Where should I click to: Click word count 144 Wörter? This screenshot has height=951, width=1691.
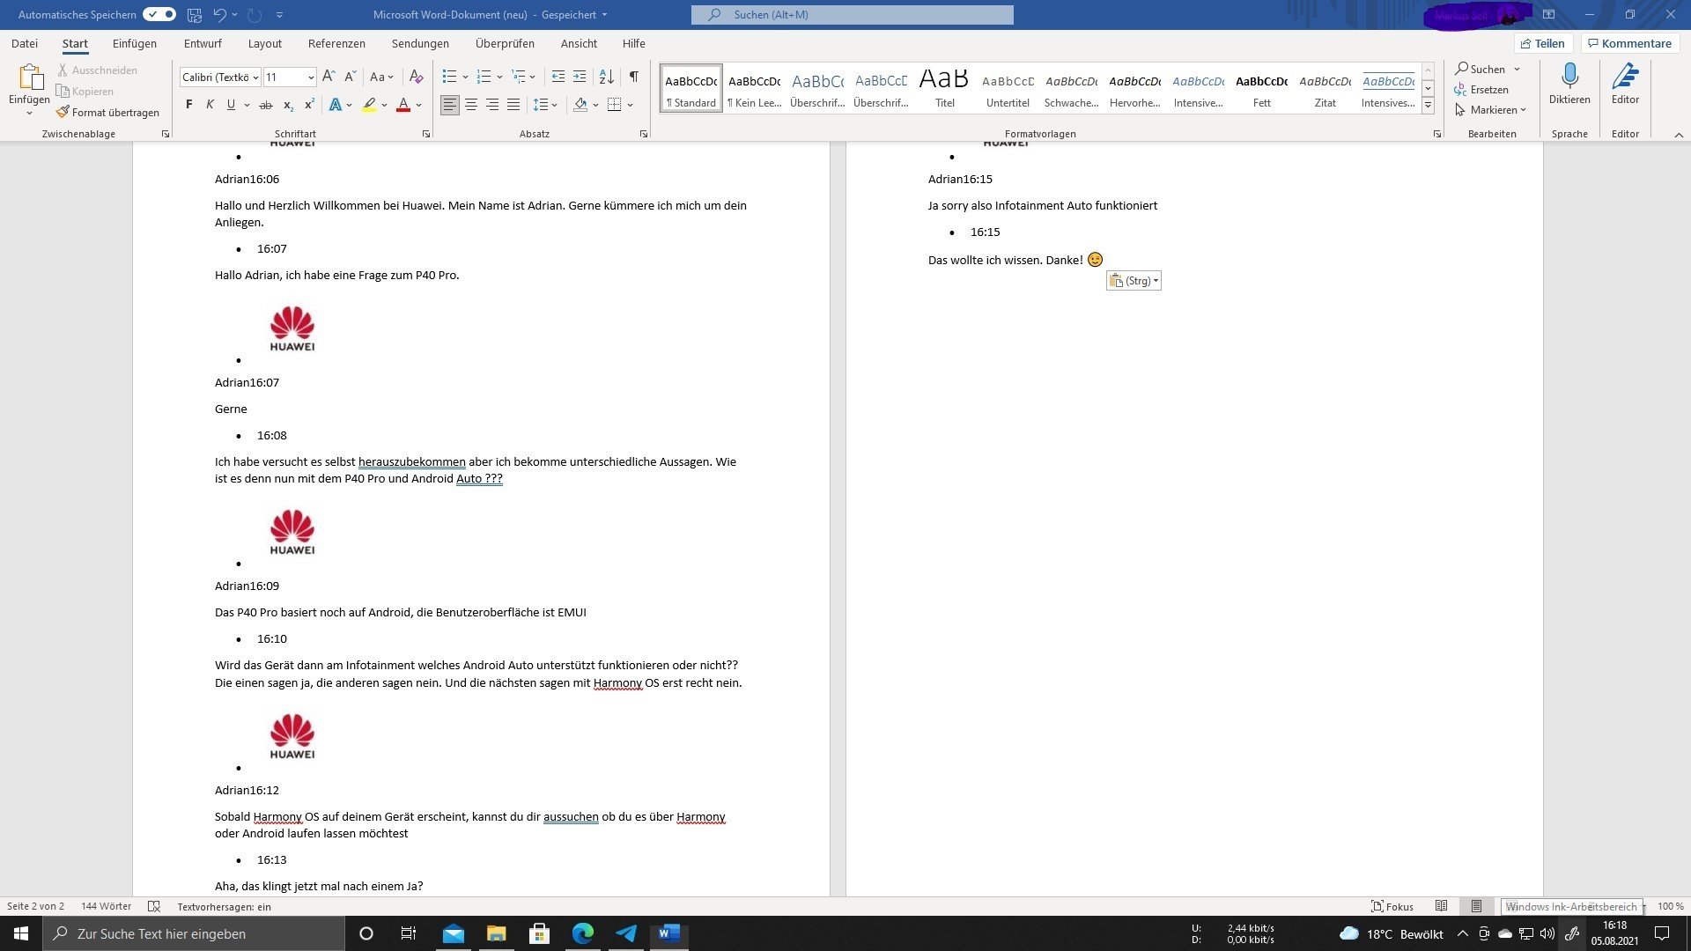click(x=106, y=906)
